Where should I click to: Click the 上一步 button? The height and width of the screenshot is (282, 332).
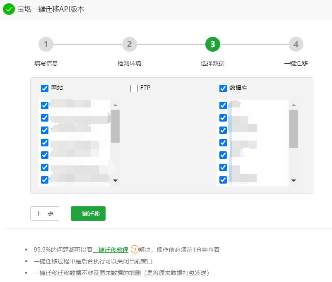[x=44, y=213]
